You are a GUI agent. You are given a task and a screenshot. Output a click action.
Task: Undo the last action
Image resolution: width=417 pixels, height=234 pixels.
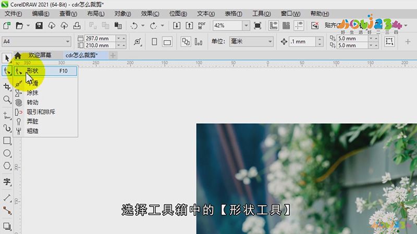134,25
